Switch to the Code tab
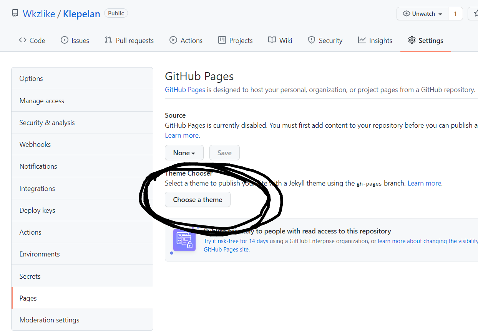 (x=32, y=40)
